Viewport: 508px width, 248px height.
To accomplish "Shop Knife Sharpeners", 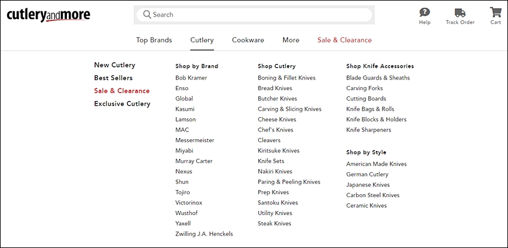I will pos(369,130).
